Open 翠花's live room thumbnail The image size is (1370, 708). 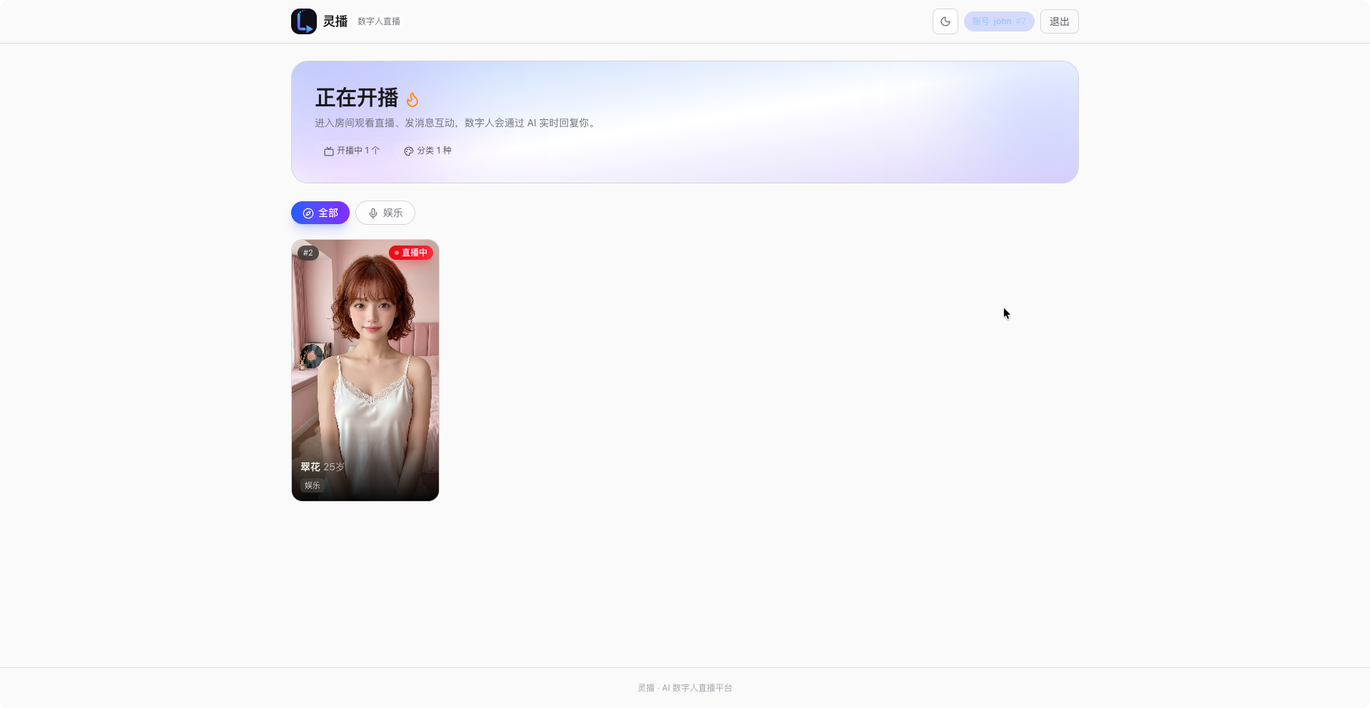coord(365,370)
